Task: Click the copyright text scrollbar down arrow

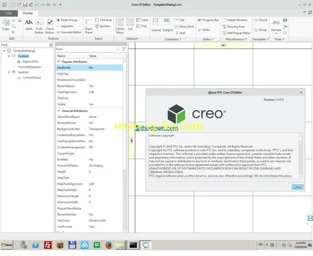Action: click(300, 176)
